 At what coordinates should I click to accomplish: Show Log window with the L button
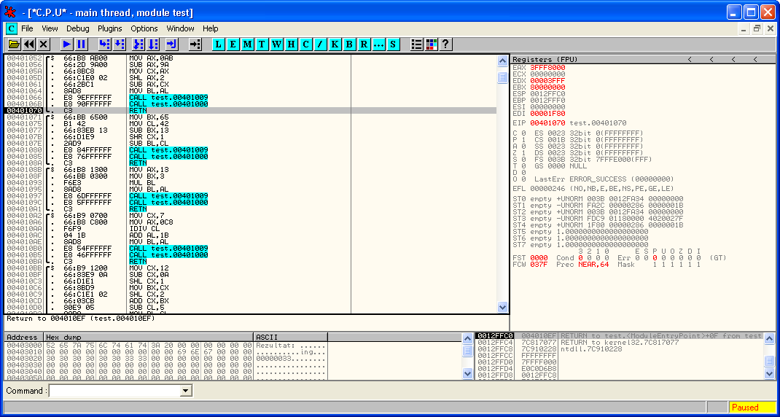[x=219, y=44]
